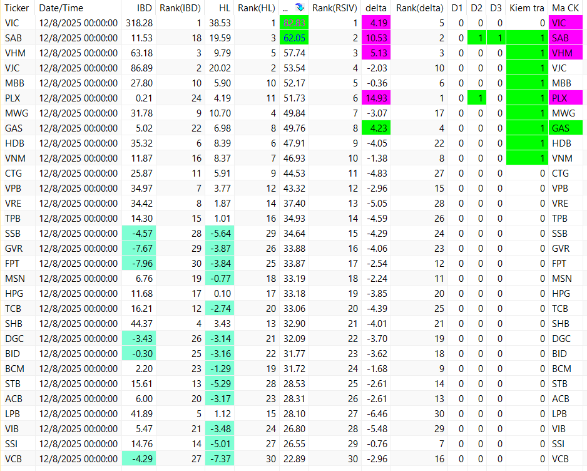Click the green D2 value in PLX row
Viewport: 587px width, 471px height.
[477, 98]
